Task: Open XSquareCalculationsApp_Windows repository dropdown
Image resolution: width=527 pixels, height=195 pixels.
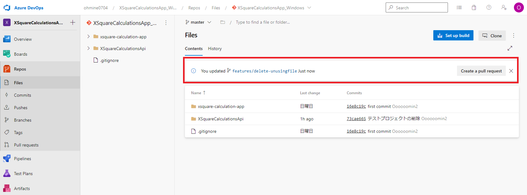Action: coord(271,8)
